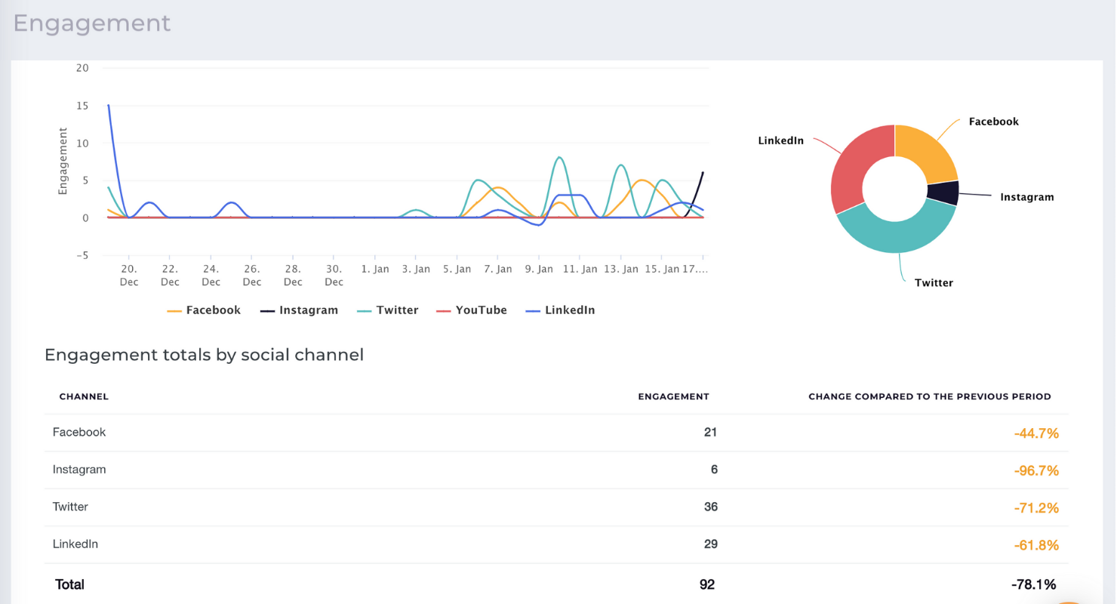The width and height of the screenshot is (1117, 604).
Task: Click Twitter engagement value 36
Action: coord(710,507)
